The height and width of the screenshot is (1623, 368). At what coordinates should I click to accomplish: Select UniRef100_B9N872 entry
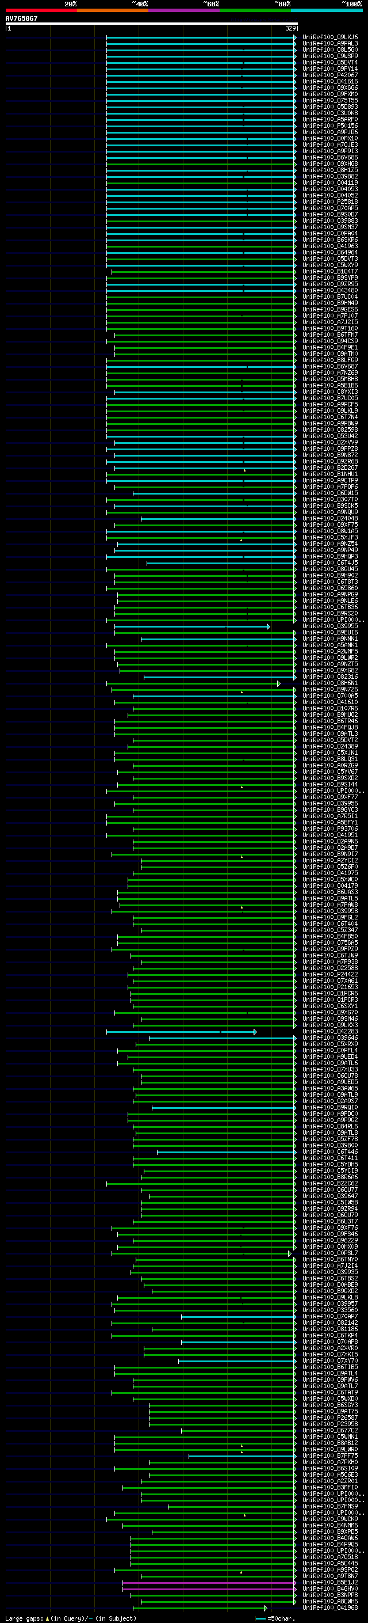click(329, 455)
